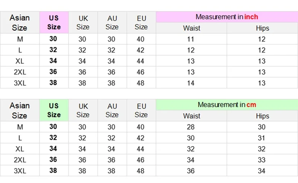The image size is (298, 183).
Task: Select EU size 48 in the top table
Action: [140, 83]
